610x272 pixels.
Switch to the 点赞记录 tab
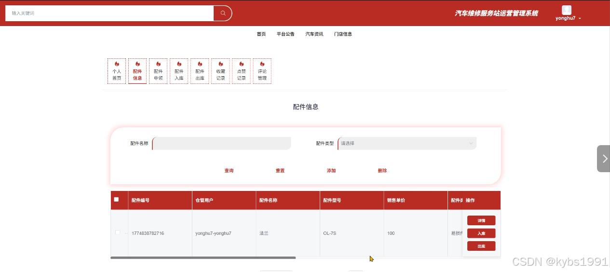[x=241, y=71]
